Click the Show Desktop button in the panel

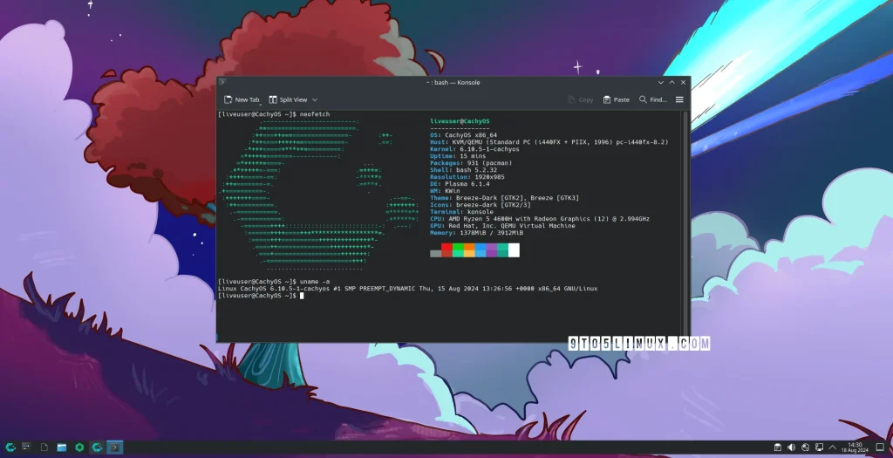(x=882, y=448)
